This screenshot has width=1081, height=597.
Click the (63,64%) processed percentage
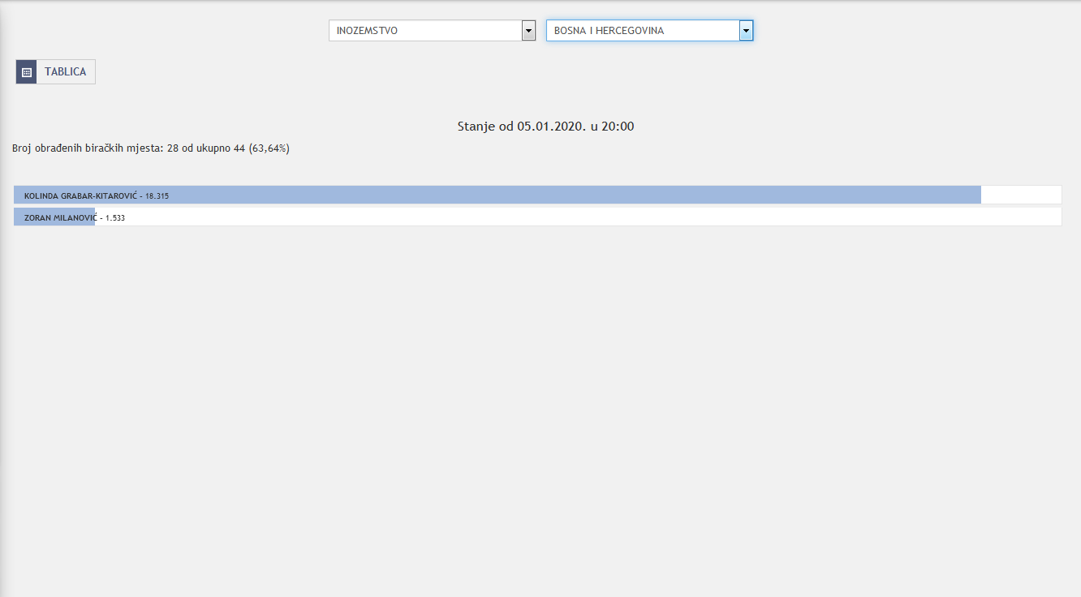pos(269,148)
